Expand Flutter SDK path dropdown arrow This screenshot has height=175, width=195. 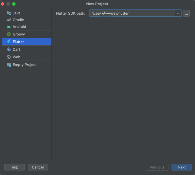tap(178, 13)
